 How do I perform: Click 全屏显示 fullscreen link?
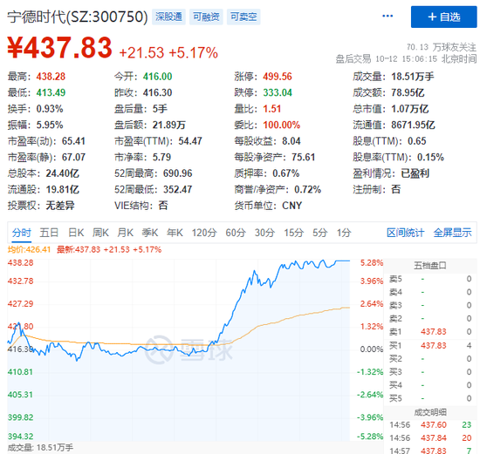(452, 233)
